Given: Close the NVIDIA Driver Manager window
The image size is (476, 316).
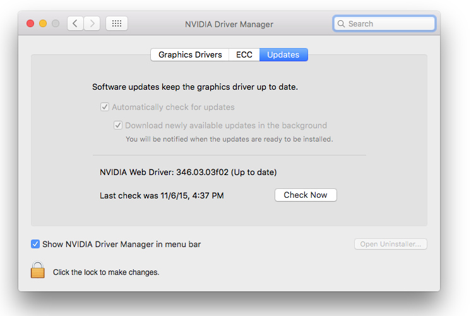Looking at the screenshot, I should pyautogui.click(x=30, y=24).
